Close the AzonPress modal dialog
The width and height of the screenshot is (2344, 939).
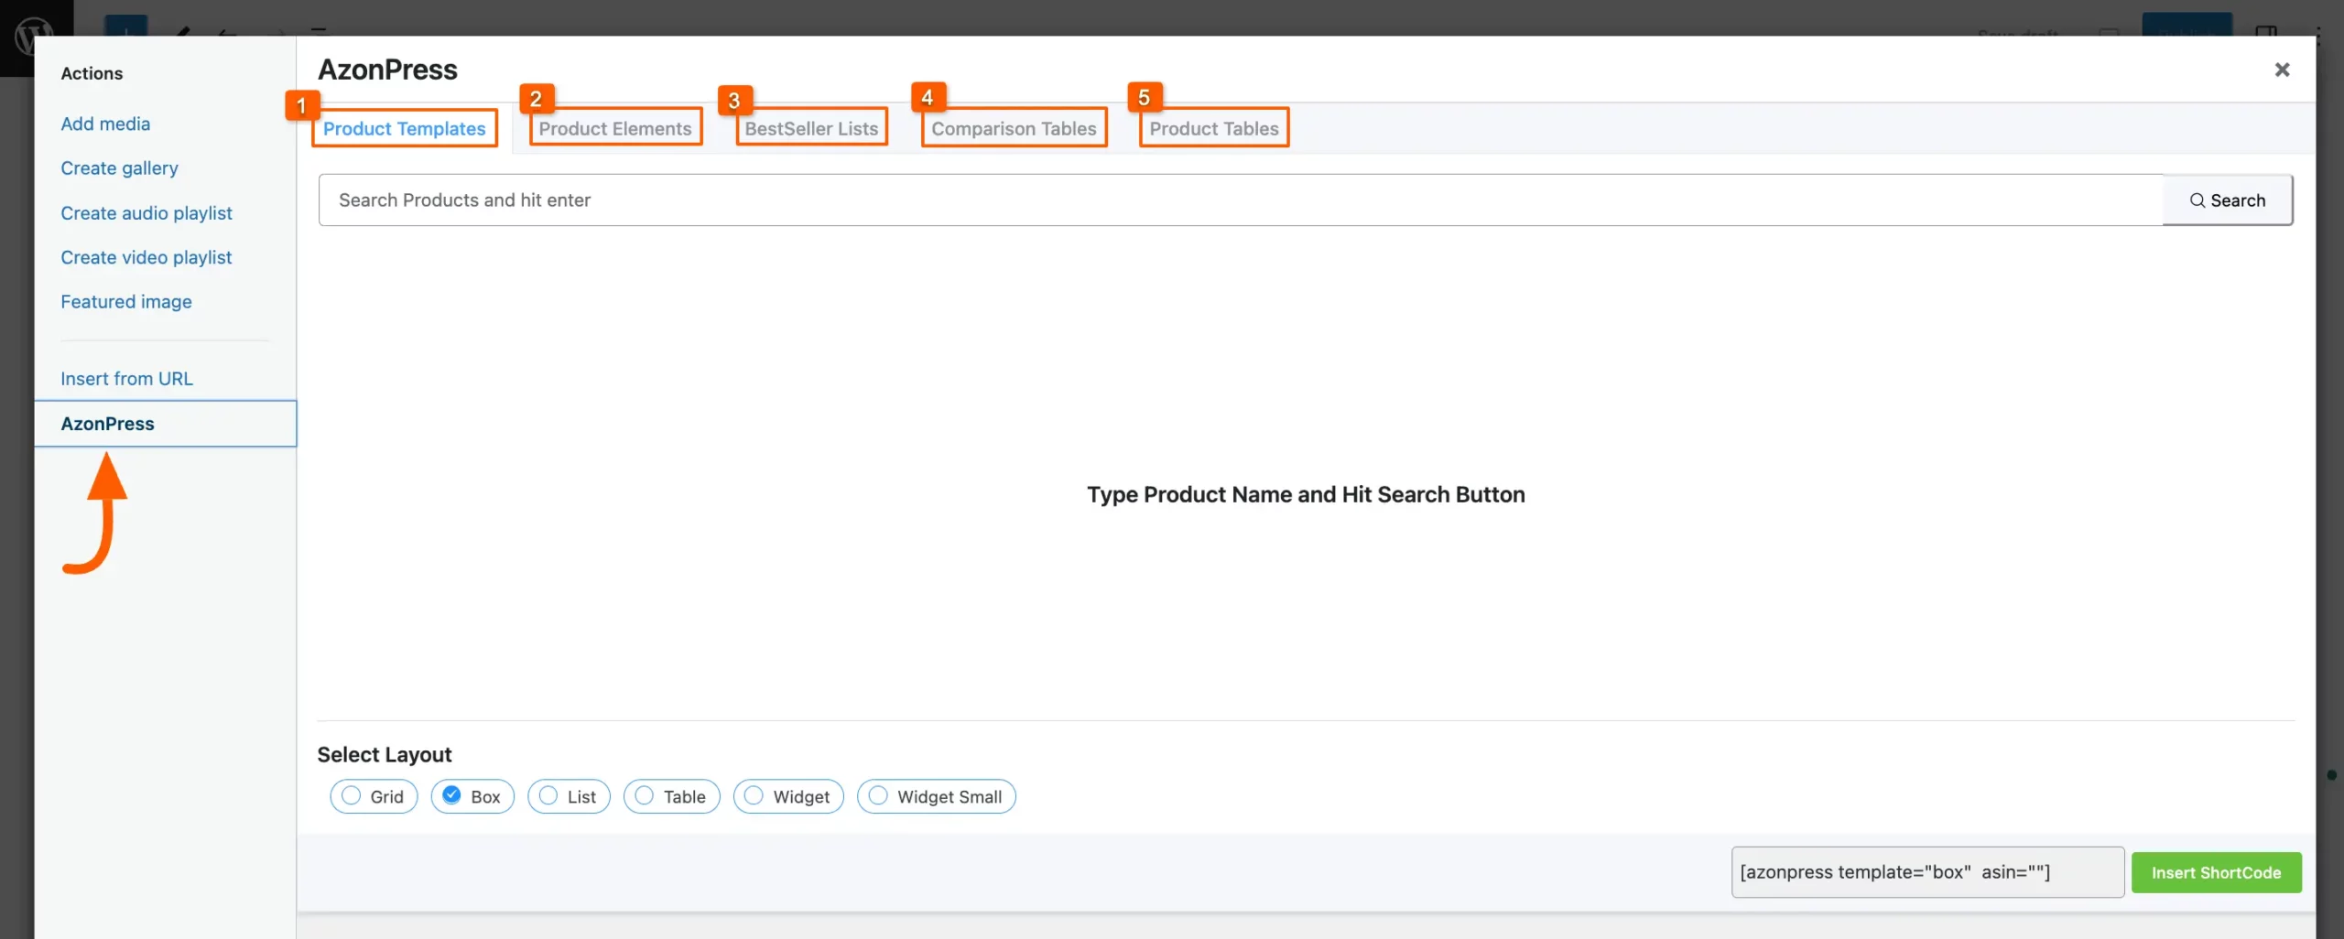point(2281,70)
